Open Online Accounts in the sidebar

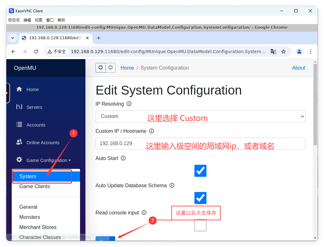43,143
